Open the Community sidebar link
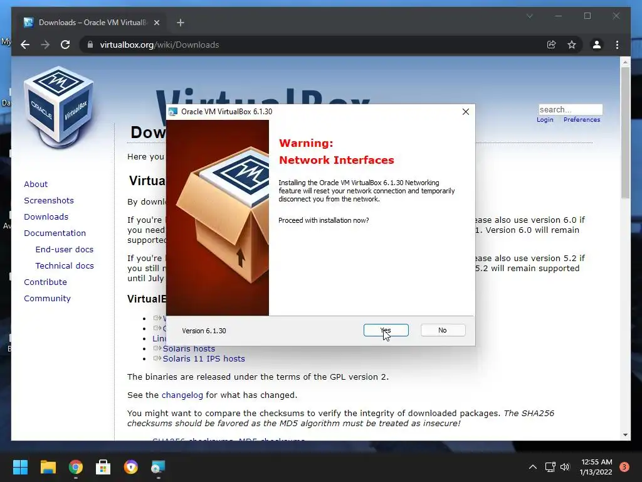 pyautogui.click(x=47, y=298)
